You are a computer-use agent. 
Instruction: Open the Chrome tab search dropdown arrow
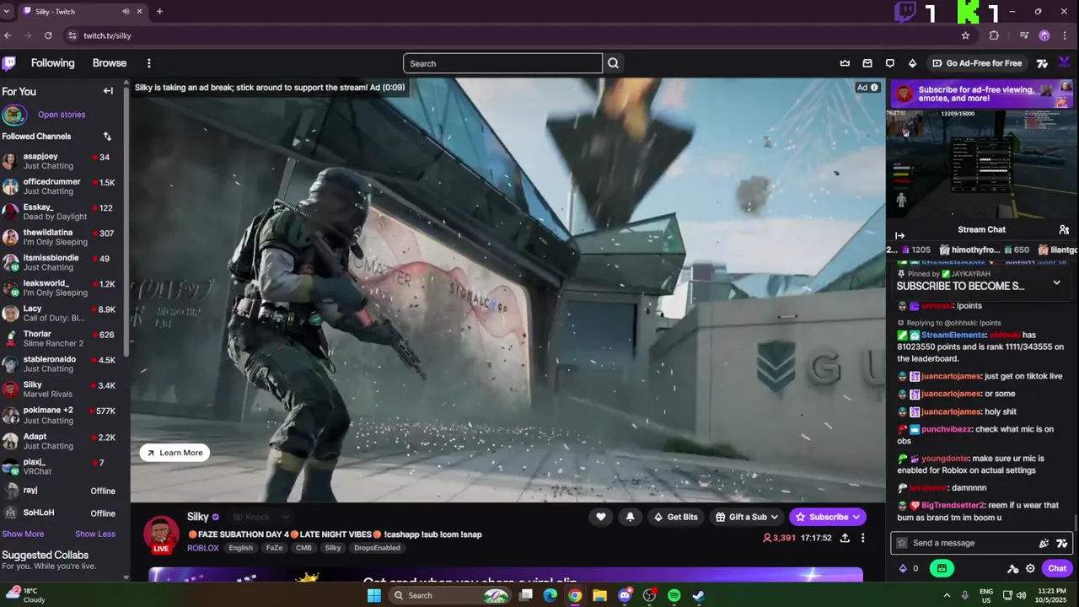pyautogui.click(x=8, y=11)
